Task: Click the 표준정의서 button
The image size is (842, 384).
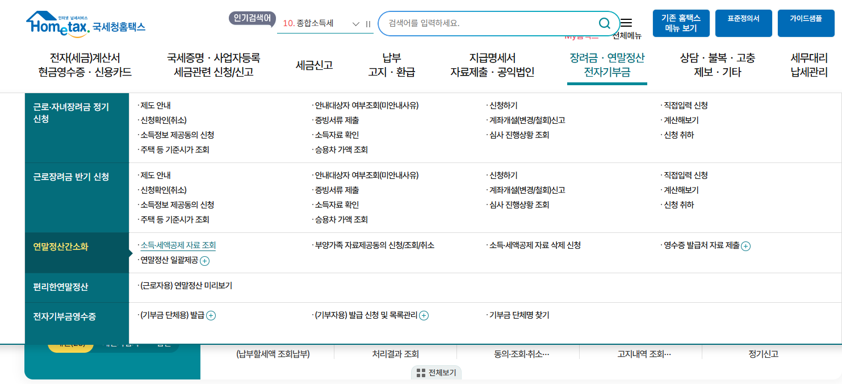Action: click(x=743, y=23)
